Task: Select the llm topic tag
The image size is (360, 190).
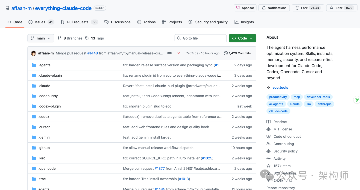Action: tap(309, 104)
